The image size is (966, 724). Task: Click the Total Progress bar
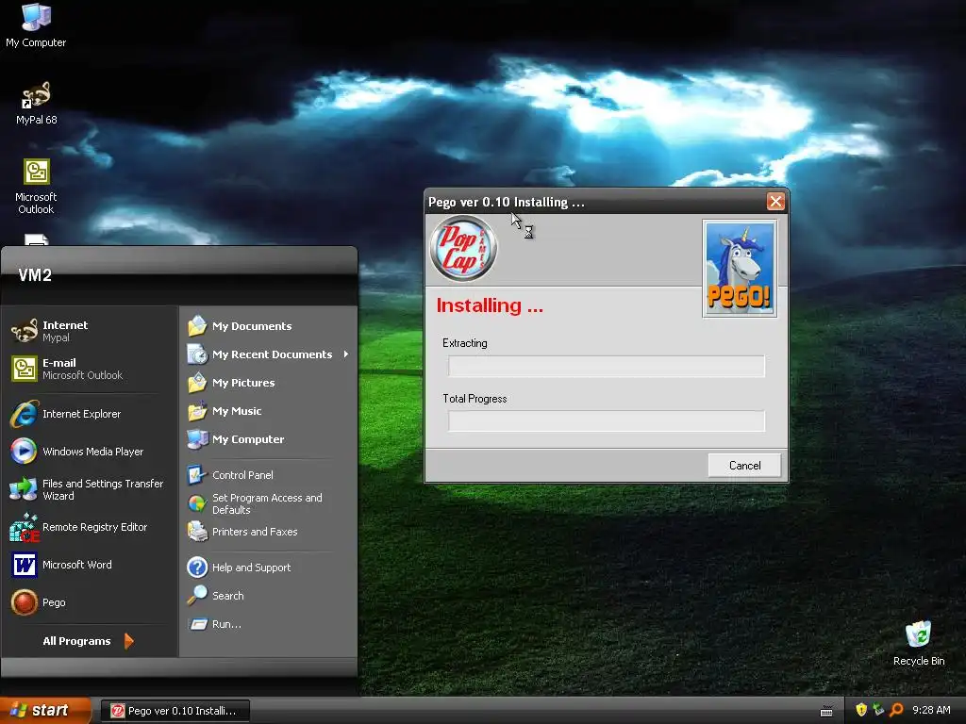coord(607,421)
